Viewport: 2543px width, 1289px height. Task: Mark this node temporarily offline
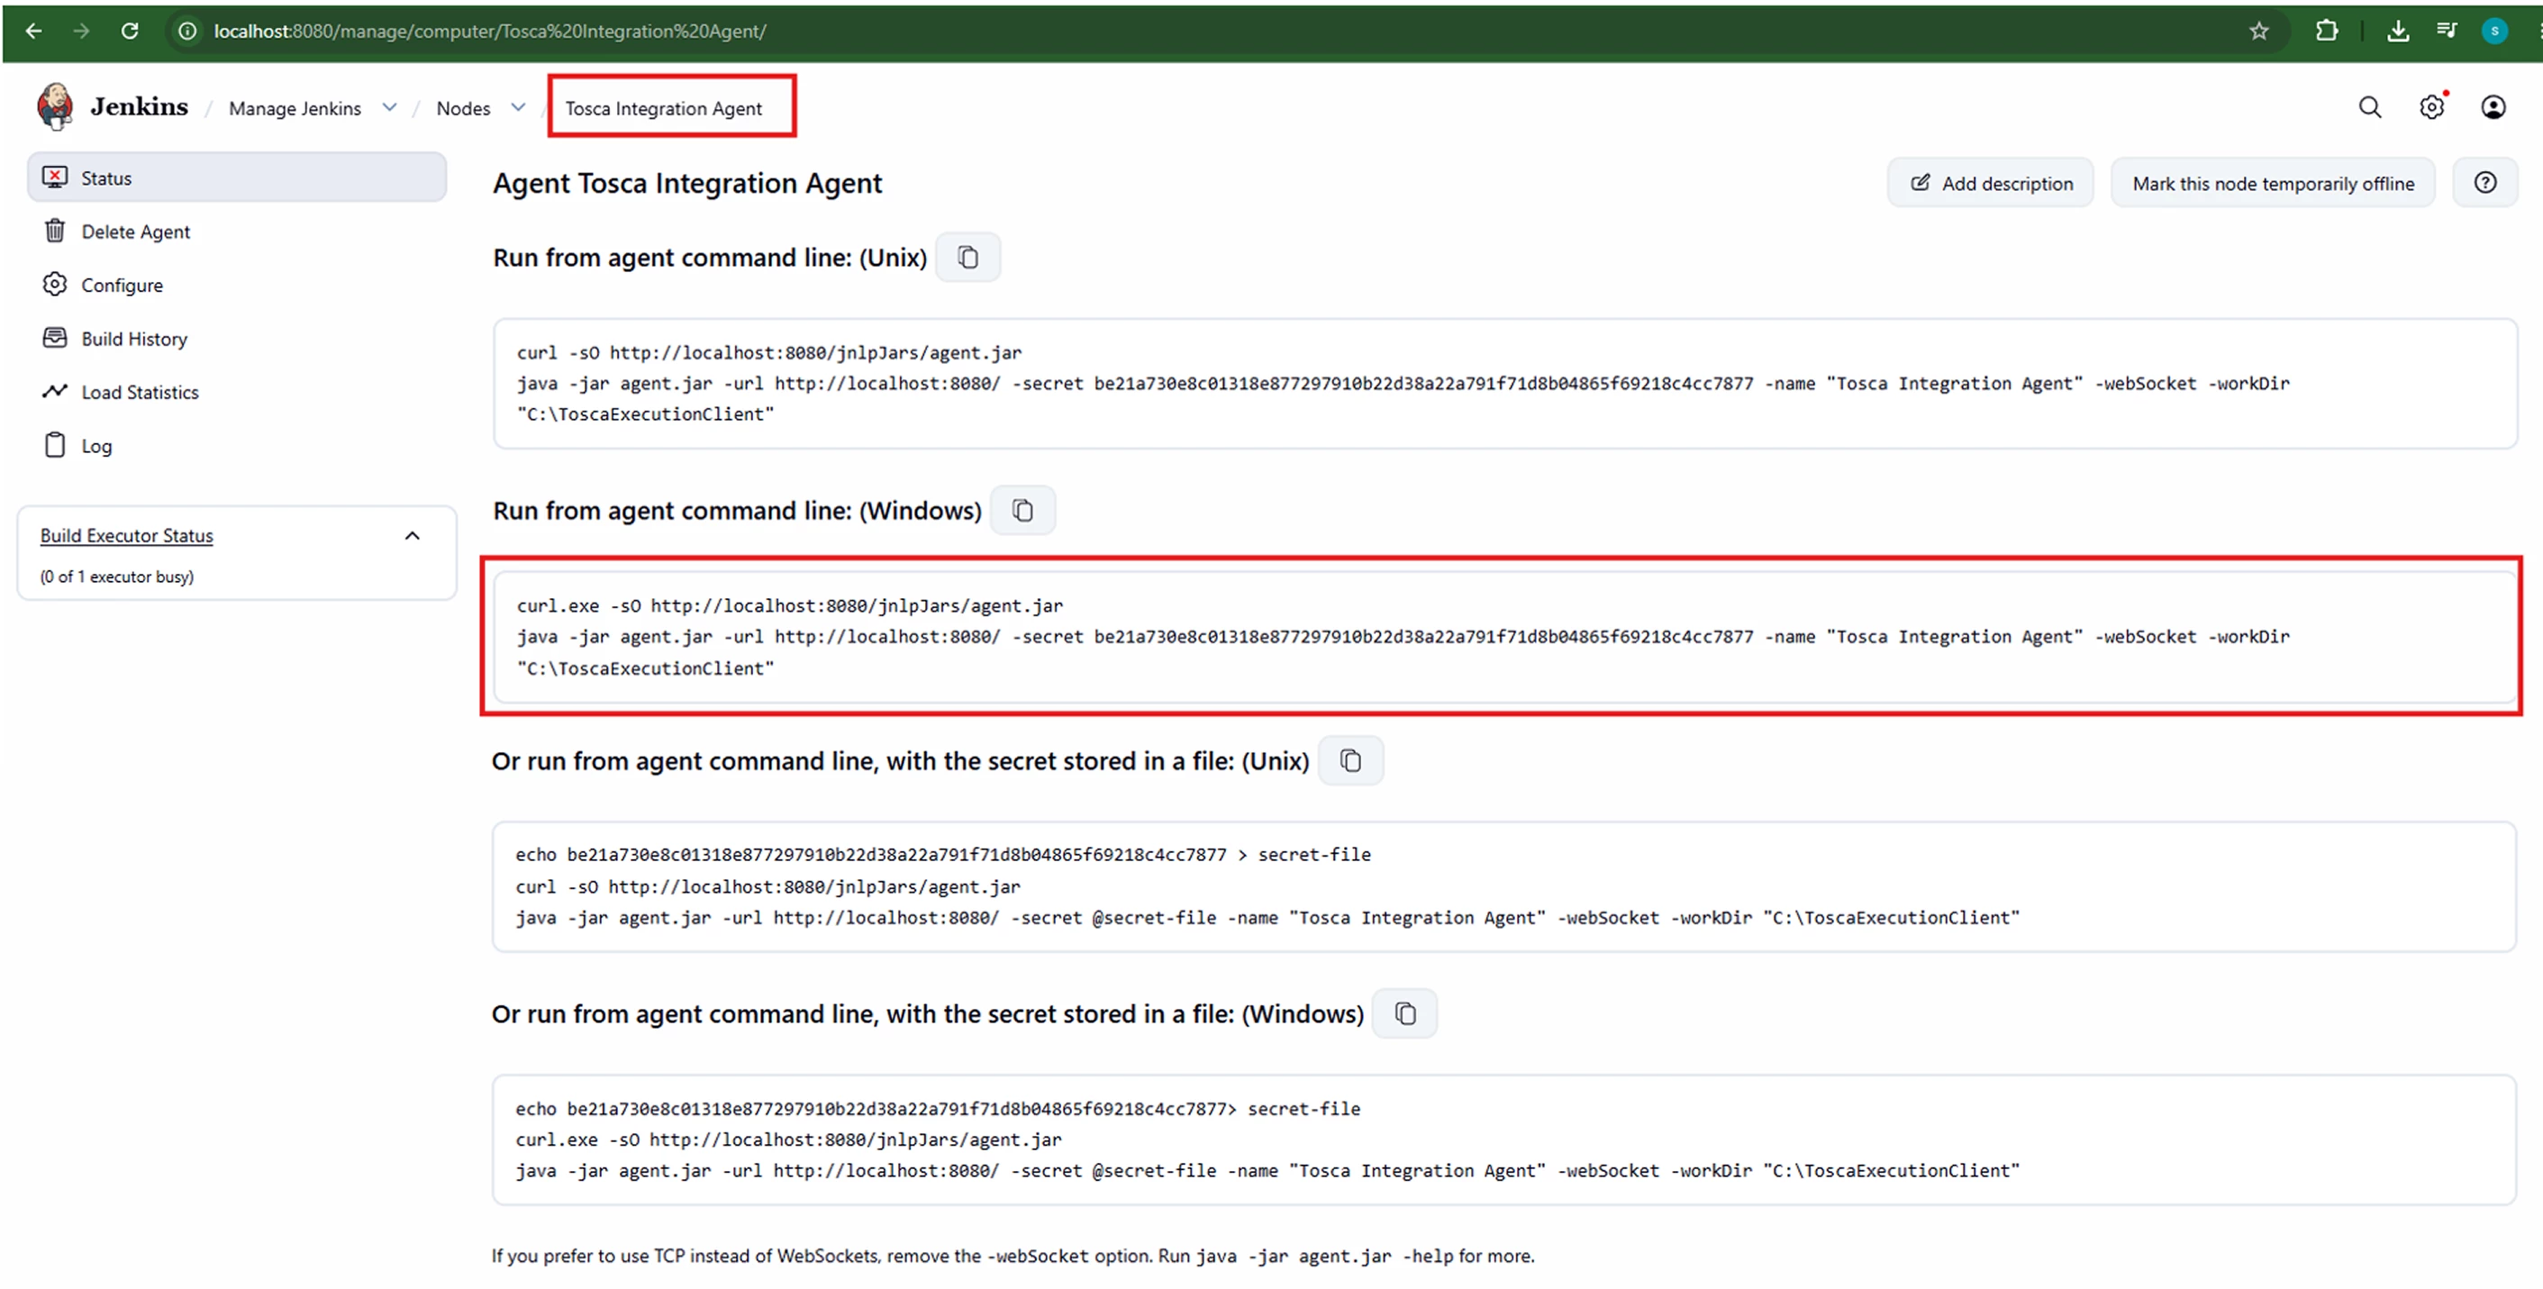tap(2274, 183)
